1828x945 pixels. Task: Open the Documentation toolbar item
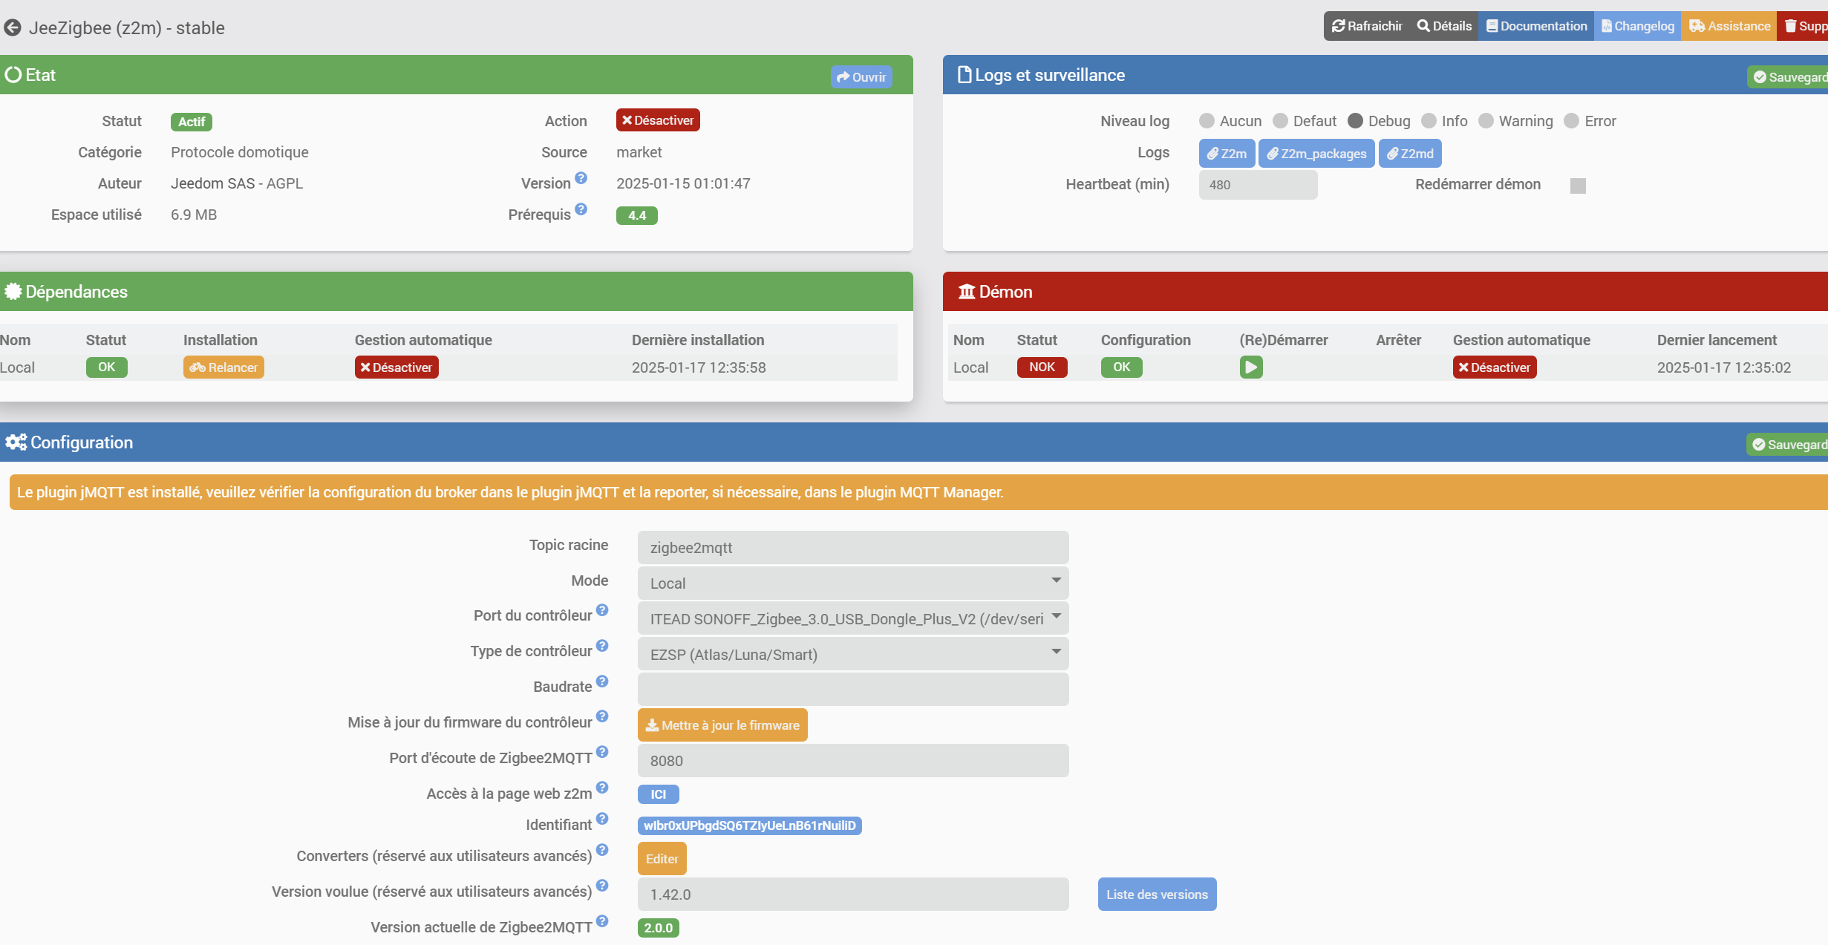1535,26
